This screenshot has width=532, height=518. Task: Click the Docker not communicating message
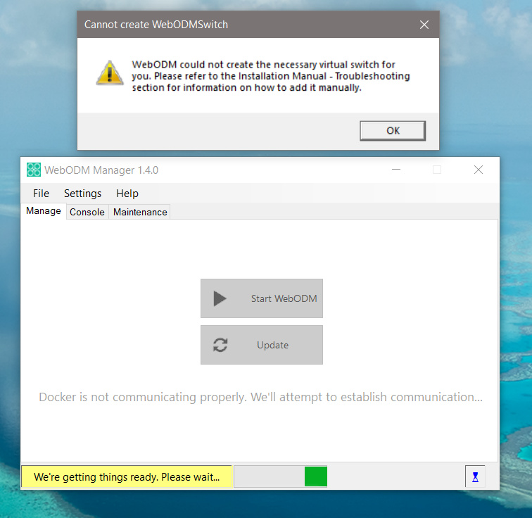coord(260,397)
